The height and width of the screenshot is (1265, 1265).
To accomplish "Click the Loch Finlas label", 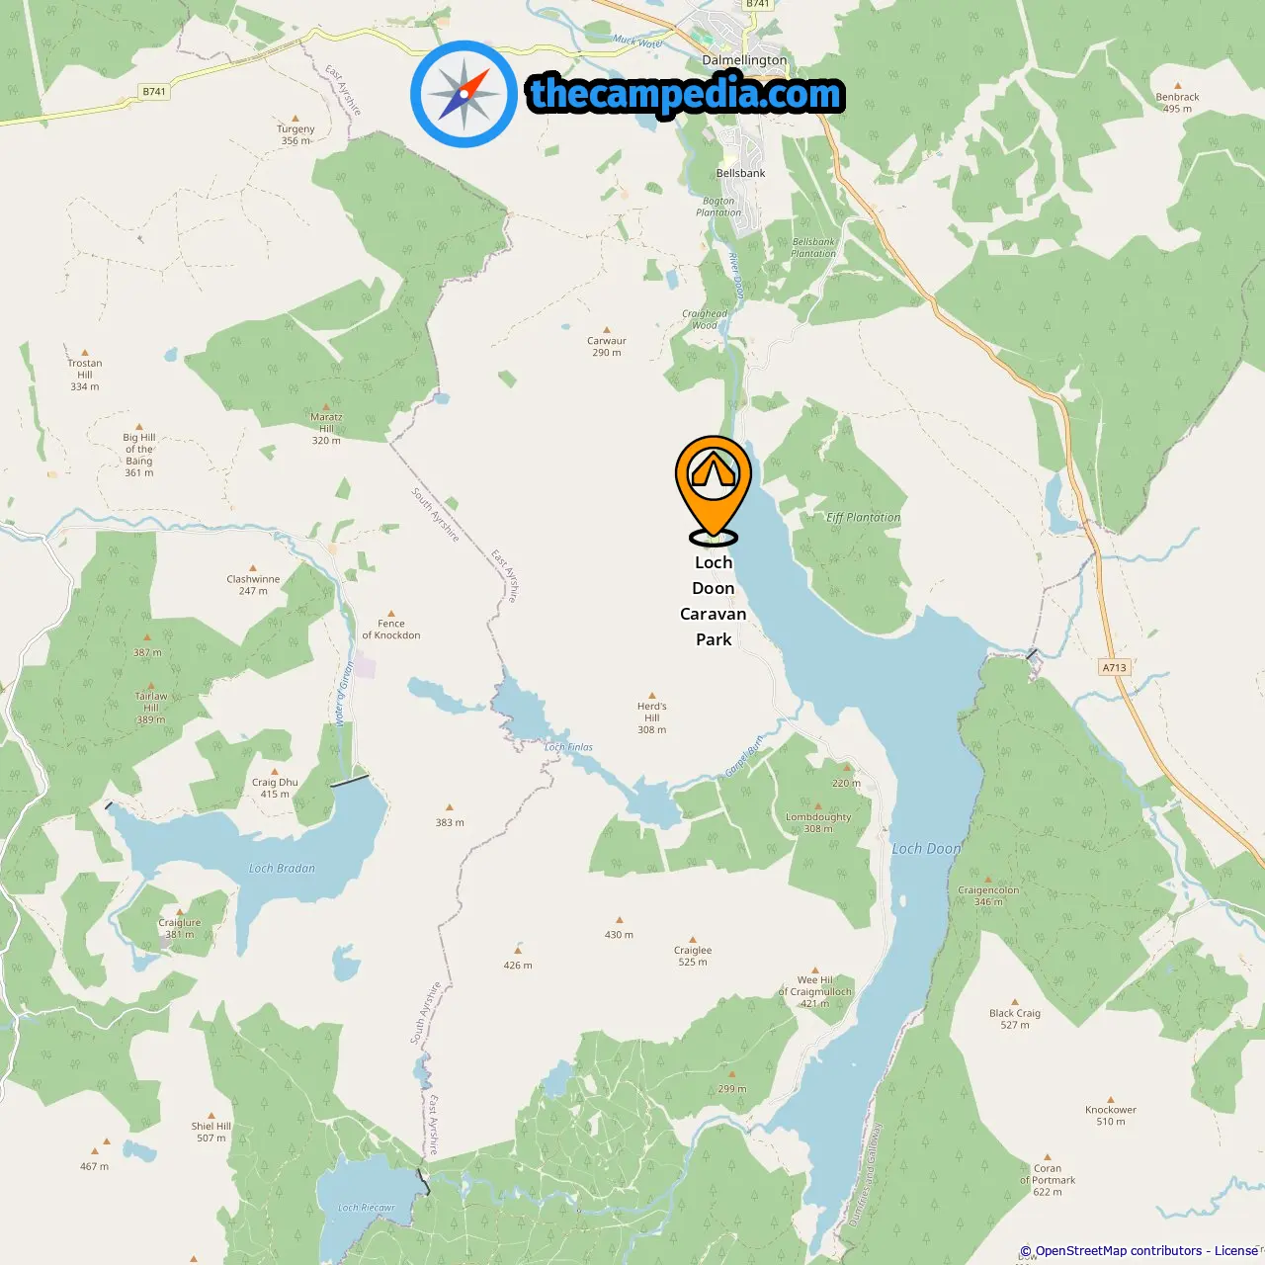I will pyautogui.click(x=568, y=747).
